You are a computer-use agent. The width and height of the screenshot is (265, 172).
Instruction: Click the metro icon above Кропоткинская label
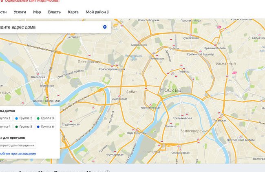(150, 105)
